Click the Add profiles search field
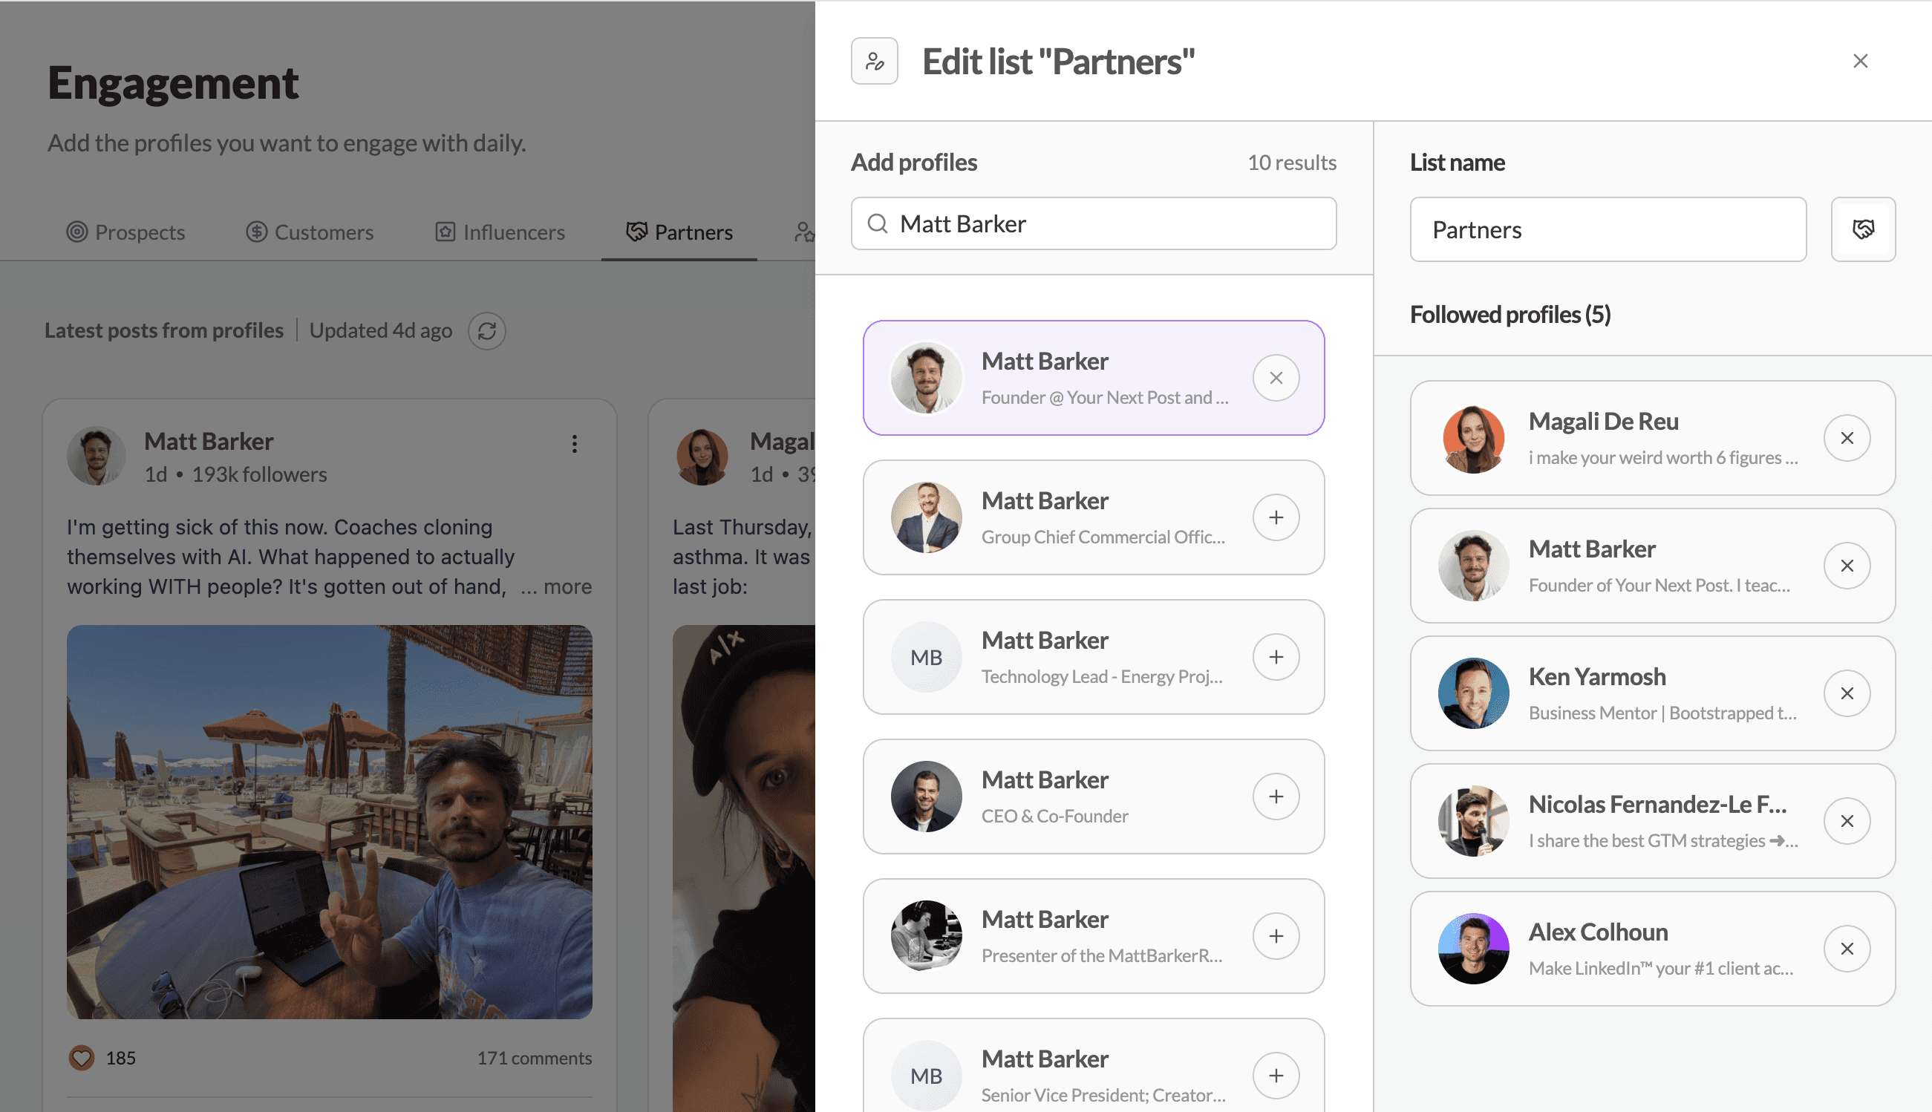This screenshot has height=1112, width=1932. click(1093, 223)
